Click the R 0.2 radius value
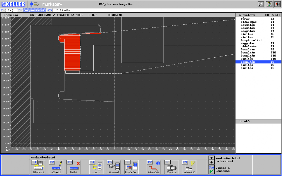This screenshot has width=282, height=176. tap(93, 15)
